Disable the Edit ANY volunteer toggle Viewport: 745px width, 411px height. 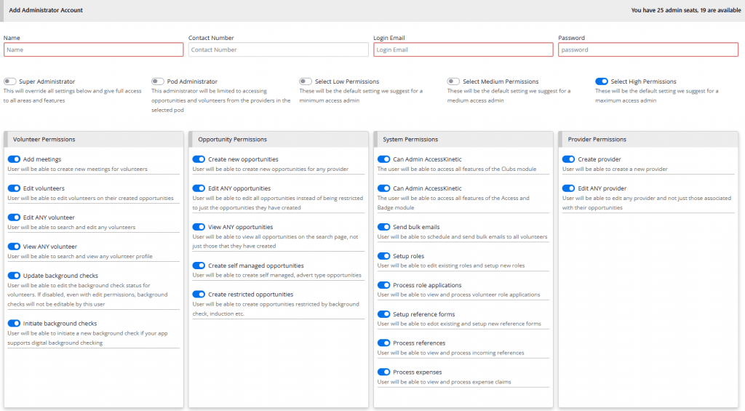[14, 218]
